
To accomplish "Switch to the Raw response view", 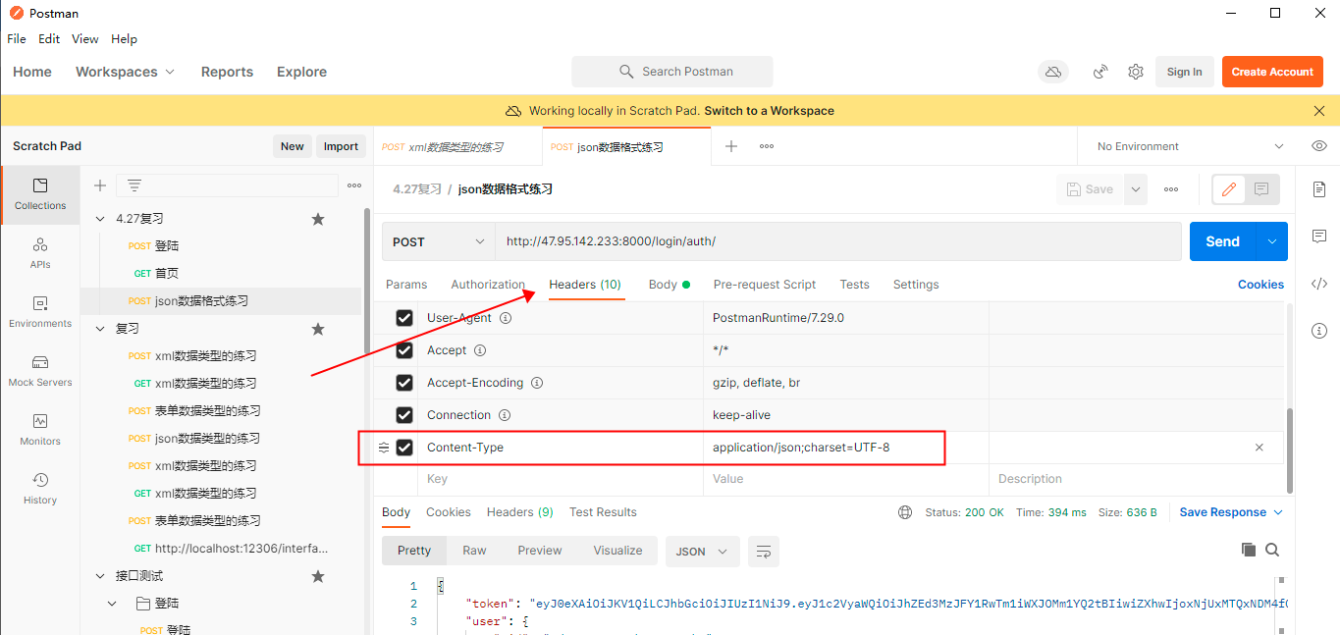I will point(474,551).
